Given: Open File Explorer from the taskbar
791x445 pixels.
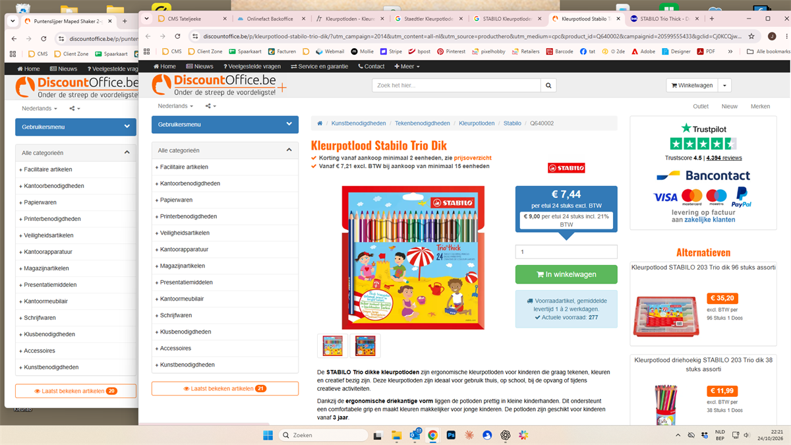Looking at the screenshot, I should tap(397, 435).
